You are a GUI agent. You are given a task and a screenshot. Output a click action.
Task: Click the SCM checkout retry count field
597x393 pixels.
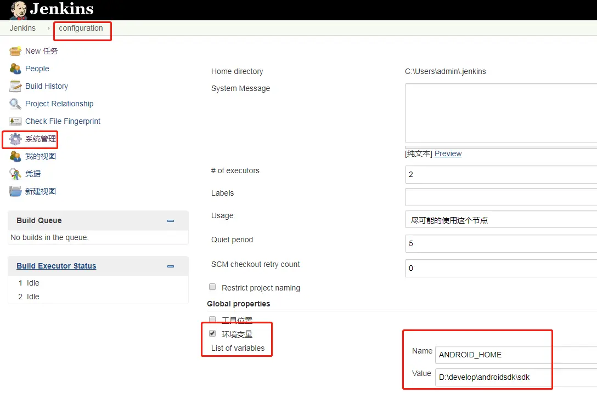500,268
